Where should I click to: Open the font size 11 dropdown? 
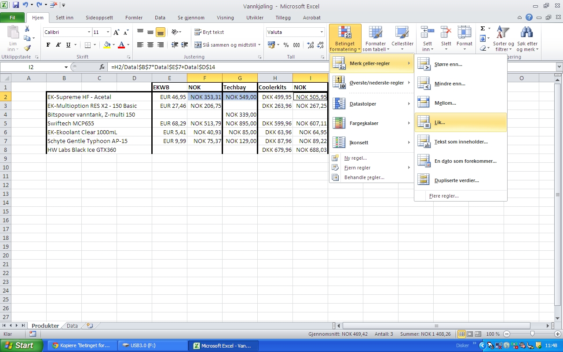click(108, 32)
